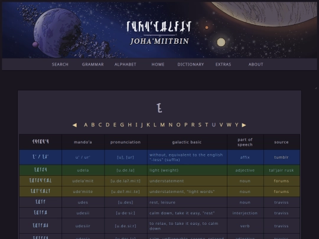Open 'forums' source in udela'miit row

[281, 181]
